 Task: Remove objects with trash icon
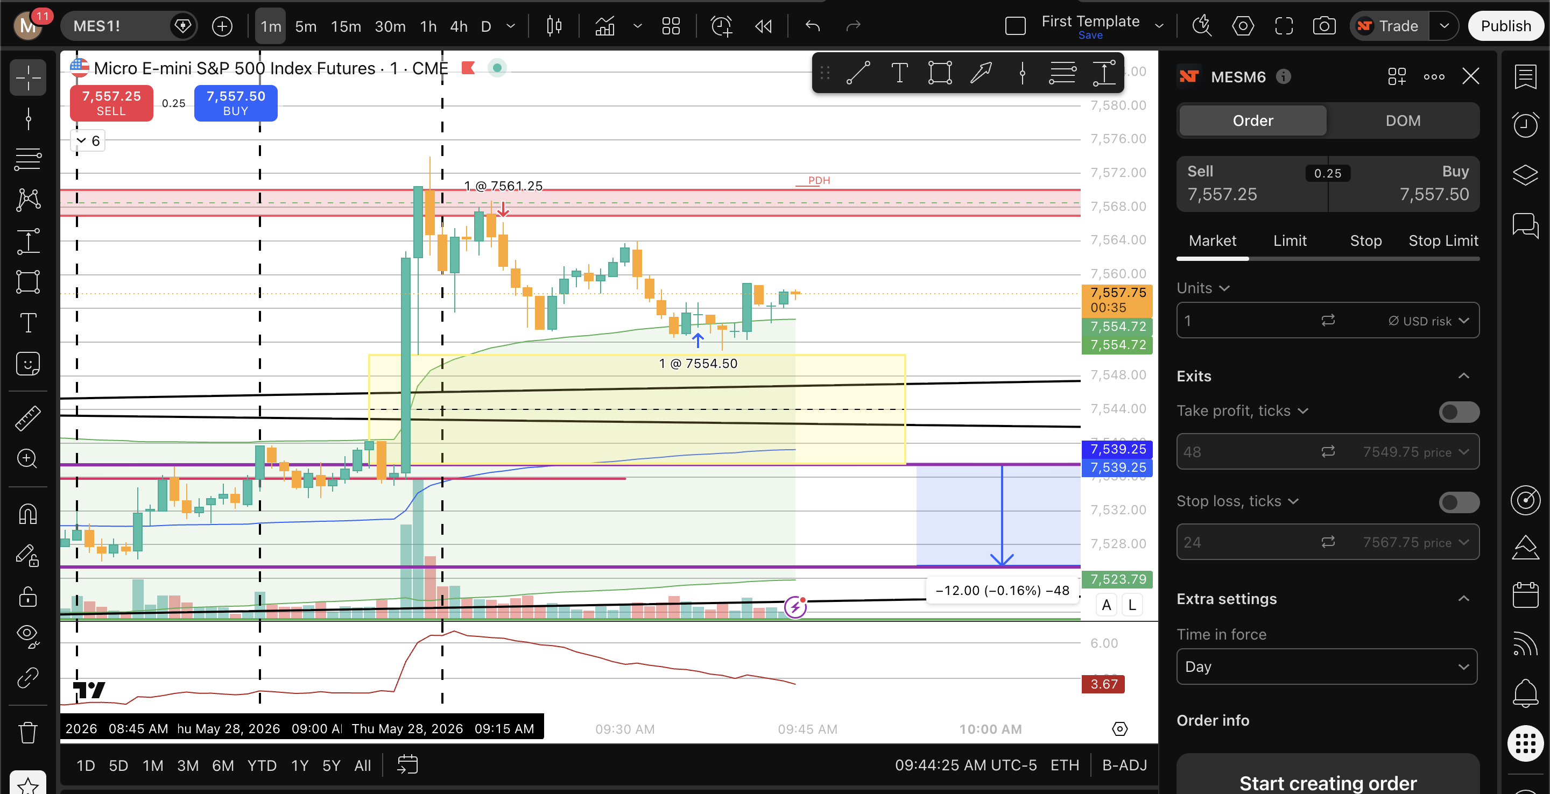click(27, 732)
